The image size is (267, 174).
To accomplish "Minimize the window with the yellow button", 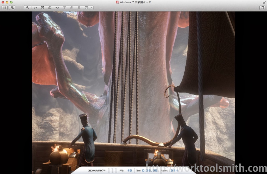I will coord(7,2).
